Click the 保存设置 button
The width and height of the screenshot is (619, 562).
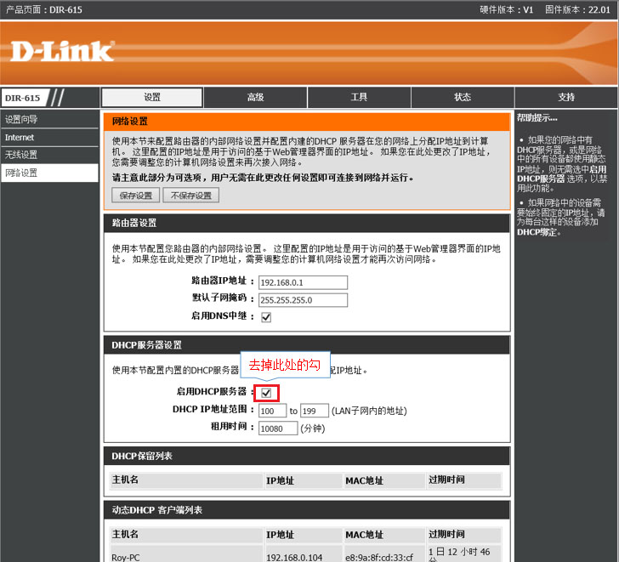coord(136,196)
